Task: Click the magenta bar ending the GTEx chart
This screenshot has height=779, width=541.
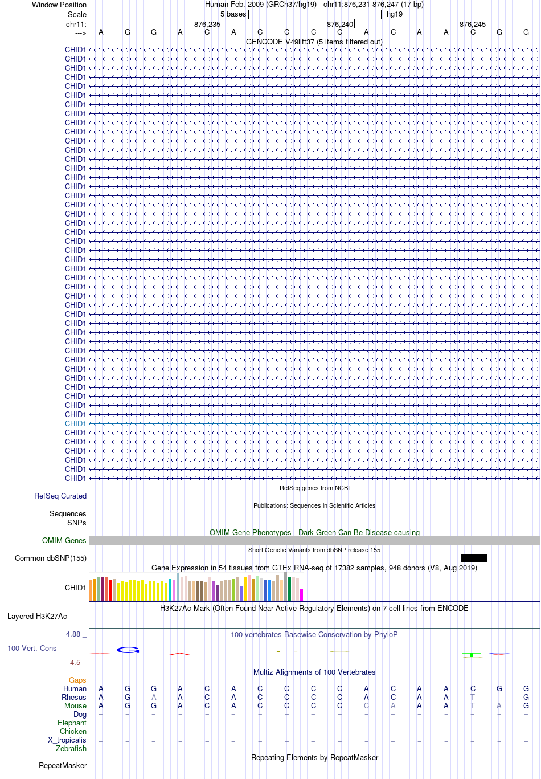Action: coord(302,594)
